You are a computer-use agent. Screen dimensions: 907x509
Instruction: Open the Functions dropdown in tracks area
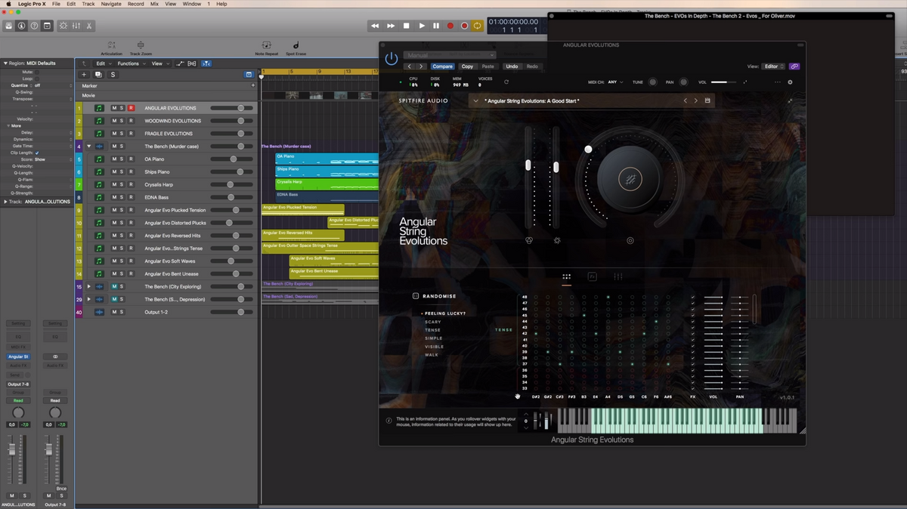130,63
